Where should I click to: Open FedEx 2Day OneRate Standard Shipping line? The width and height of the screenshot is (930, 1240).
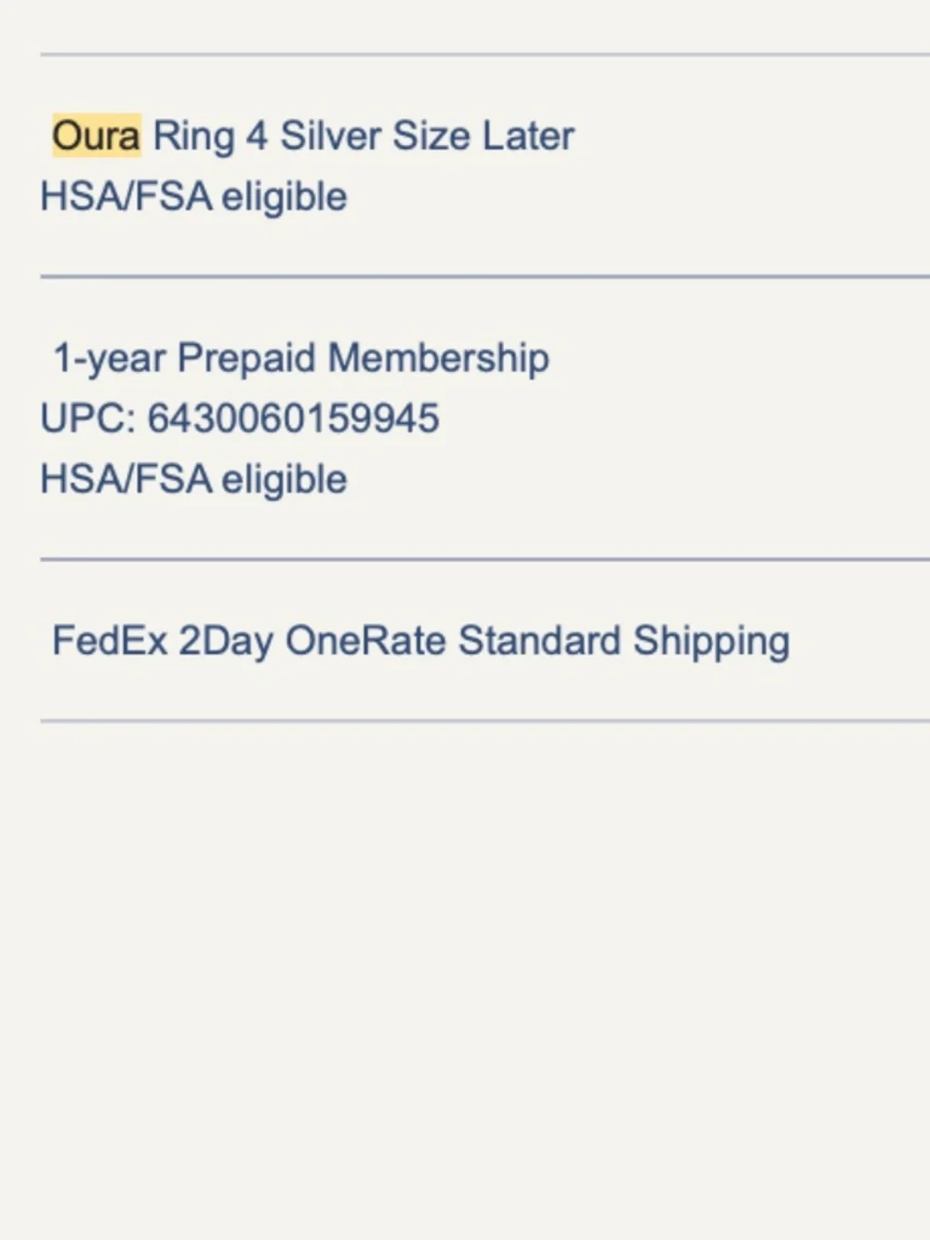point(420,641)
